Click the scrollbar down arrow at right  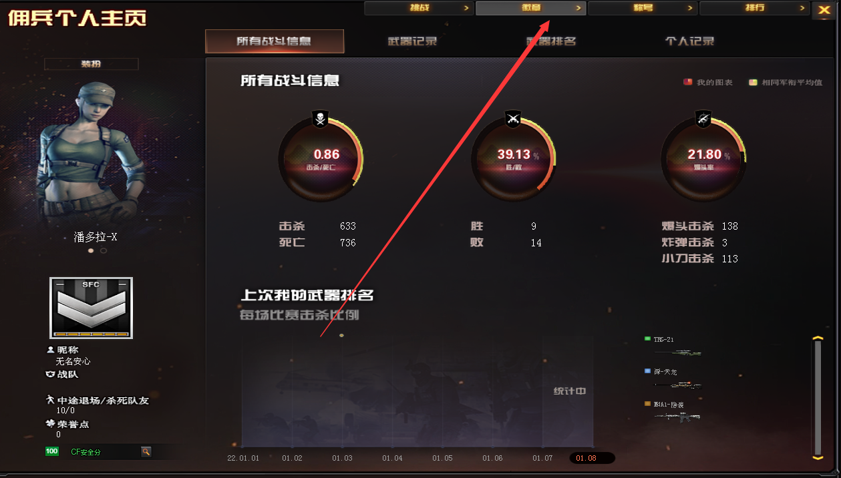coord(817,457)
